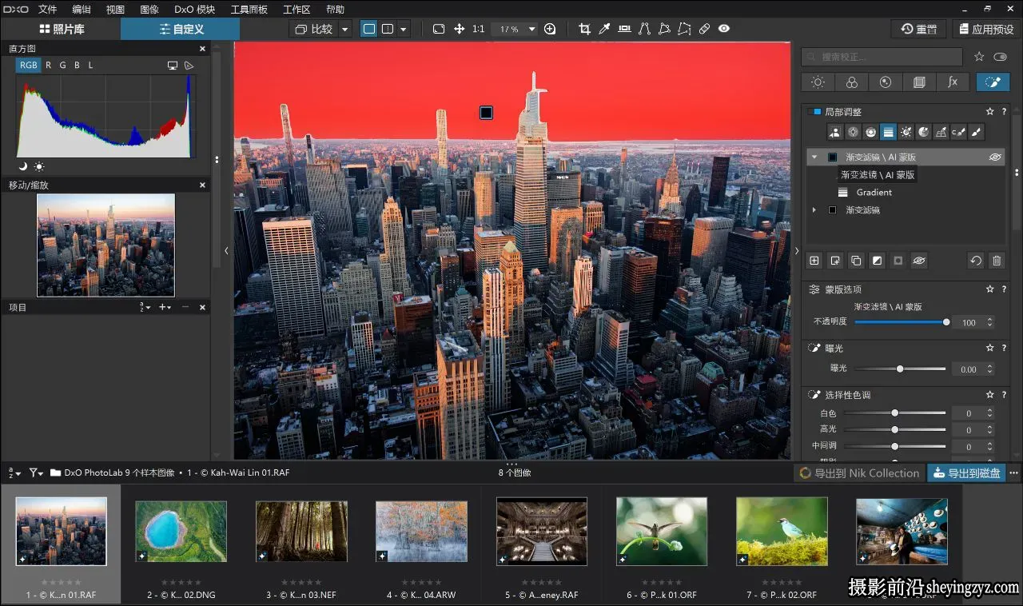This screenshot has height=606, width=1023.
Task: Select the retouch bandage tool
Action: coord(704,29)
